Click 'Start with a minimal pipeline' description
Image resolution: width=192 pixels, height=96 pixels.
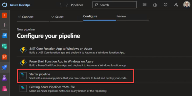tap(78, 78)
